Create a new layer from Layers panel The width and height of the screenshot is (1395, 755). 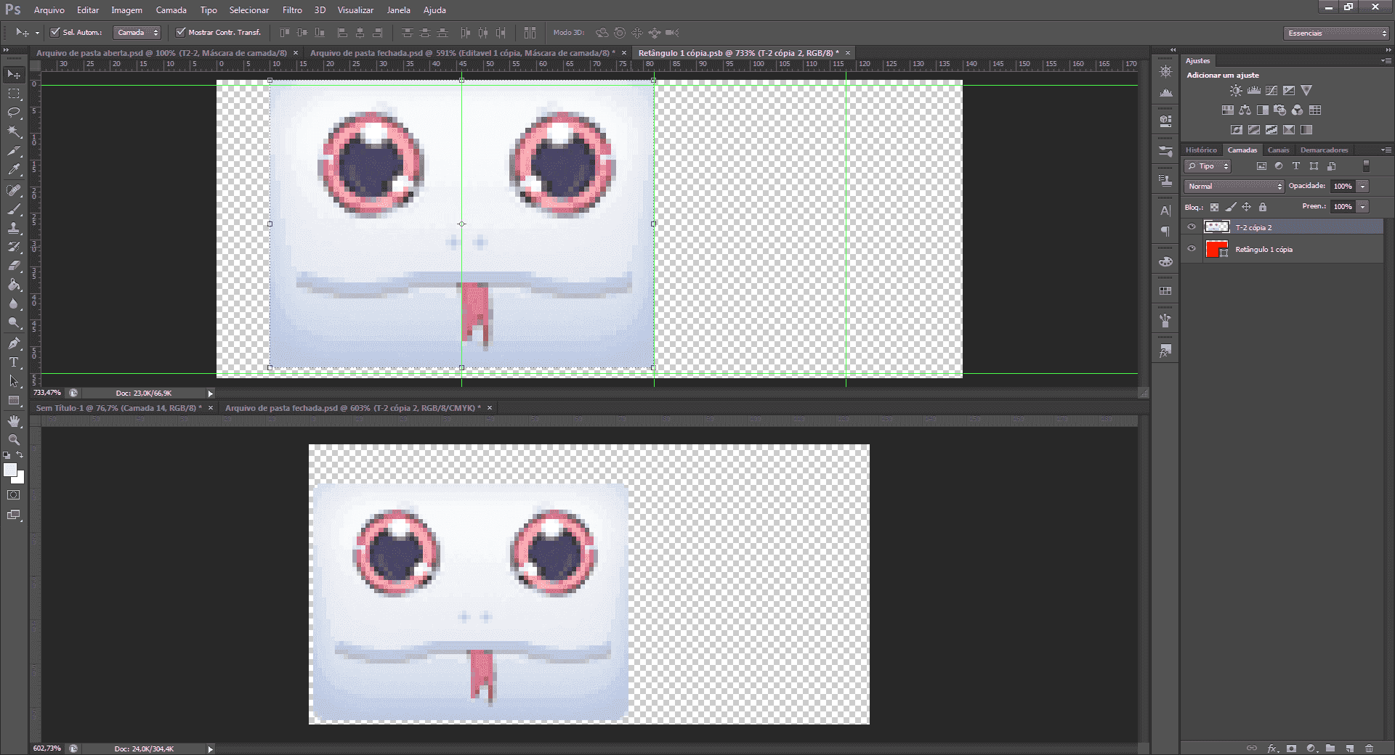pos(1349,748)
